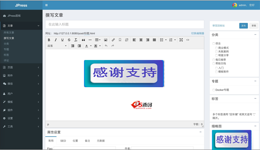Check the 创业 category
260x150 pixels.
(x=214, y=44)
